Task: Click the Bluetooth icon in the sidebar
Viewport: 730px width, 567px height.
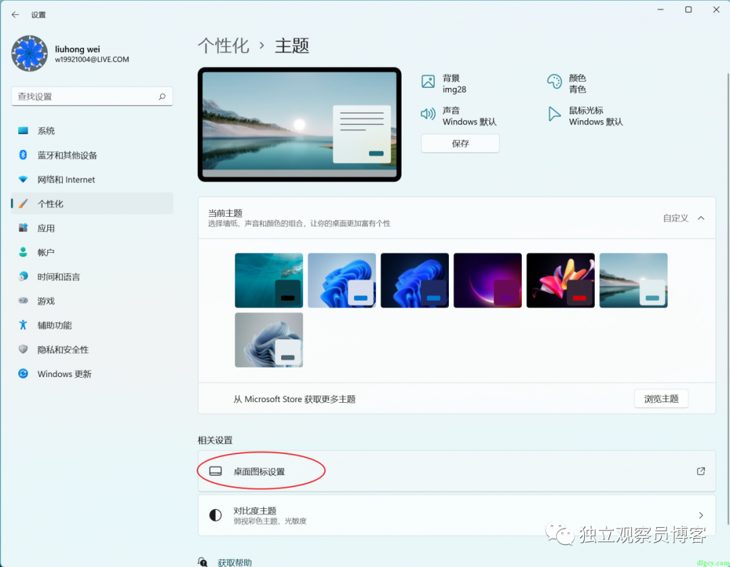Action: [23, 155]
